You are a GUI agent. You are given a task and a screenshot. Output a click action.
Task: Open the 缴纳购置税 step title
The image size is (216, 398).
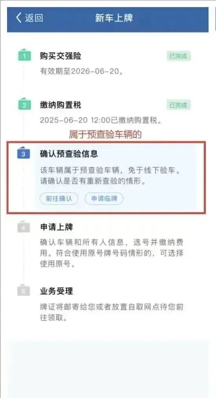tap(60, 105)
